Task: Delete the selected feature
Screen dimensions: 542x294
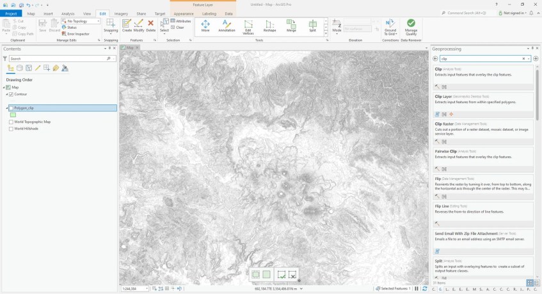Action: tap(151, 26)
